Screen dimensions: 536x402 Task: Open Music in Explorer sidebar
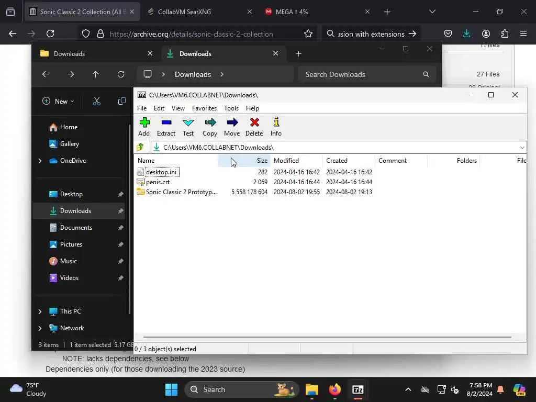(69, 261)
